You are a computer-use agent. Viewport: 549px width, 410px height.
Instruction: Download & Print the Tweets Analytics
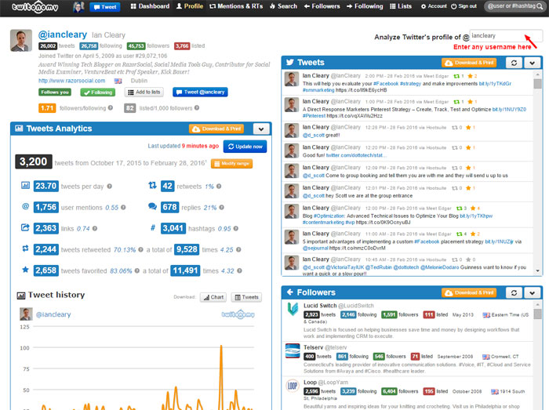216,129
